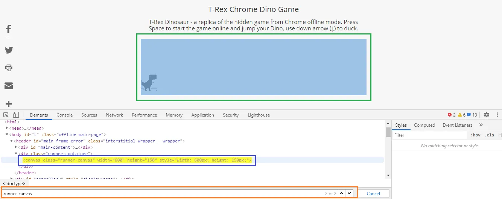Add new style rule plus icon

(x=500, y=135)
